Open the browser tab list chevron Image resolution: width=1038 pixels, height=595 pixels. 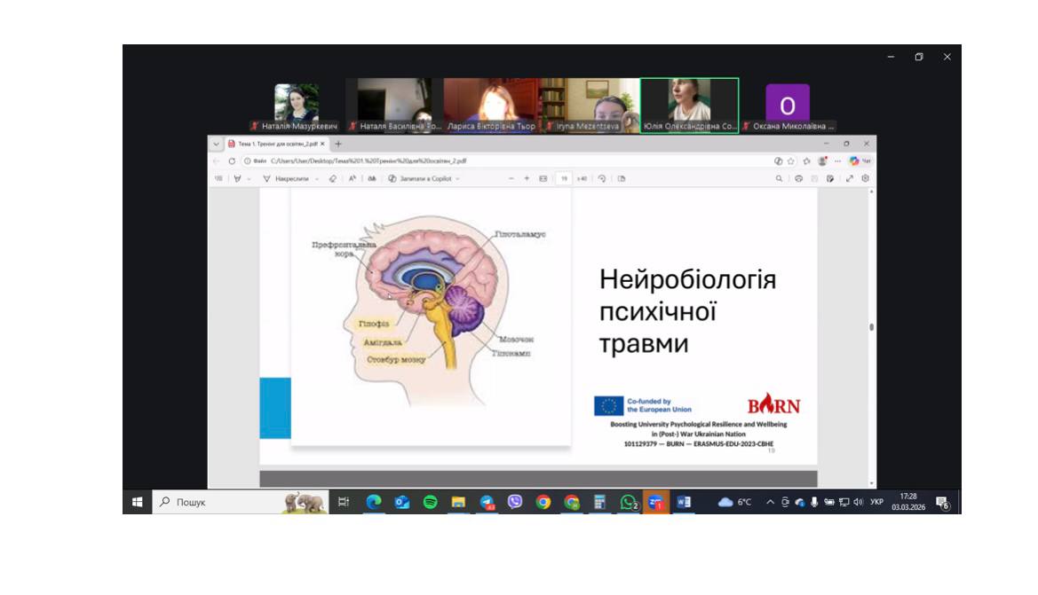[x=216, y=144]
